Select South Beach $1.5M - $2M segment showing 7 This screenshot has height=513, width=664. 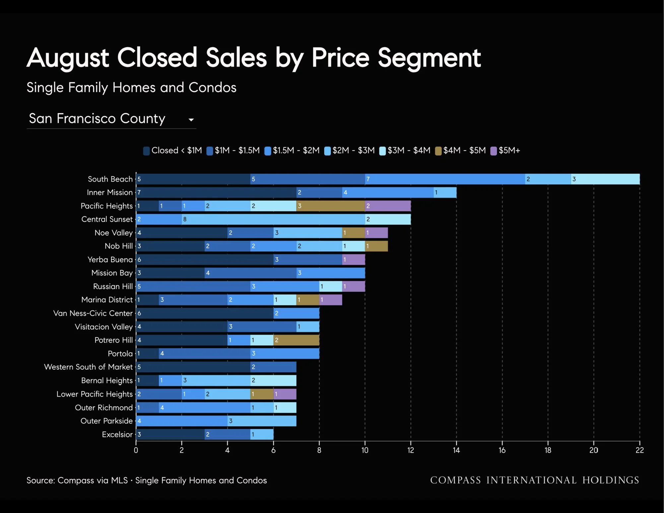[x=445, y=179]
